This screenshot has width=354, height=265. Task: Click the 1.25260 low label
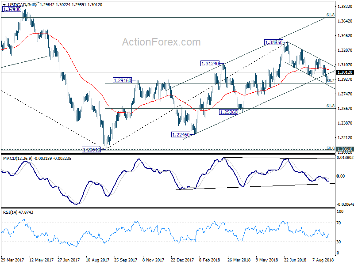pos(229,112)
